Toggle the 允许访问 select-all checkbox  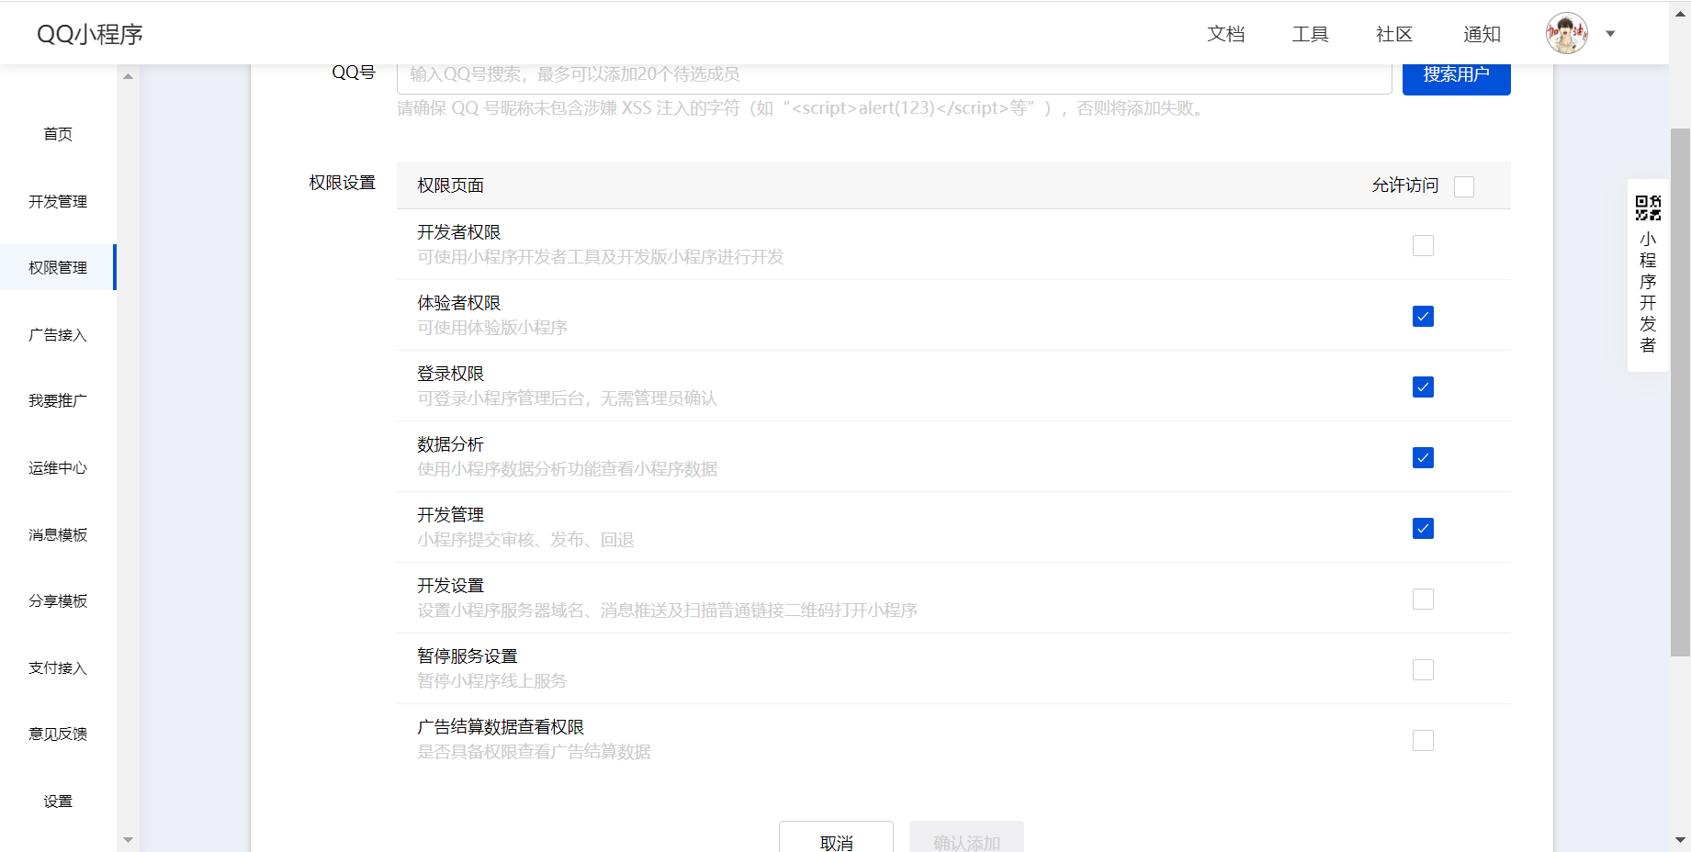point(1464,186)
